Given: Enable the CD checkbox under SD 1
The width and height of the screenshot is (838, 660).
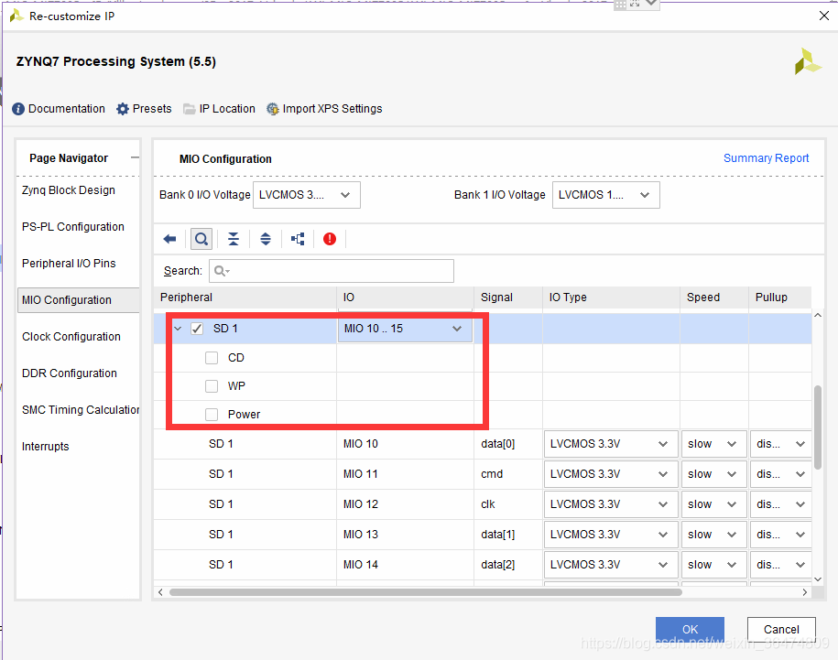Looking at the screenshot, I should click(x=212, y=358).
